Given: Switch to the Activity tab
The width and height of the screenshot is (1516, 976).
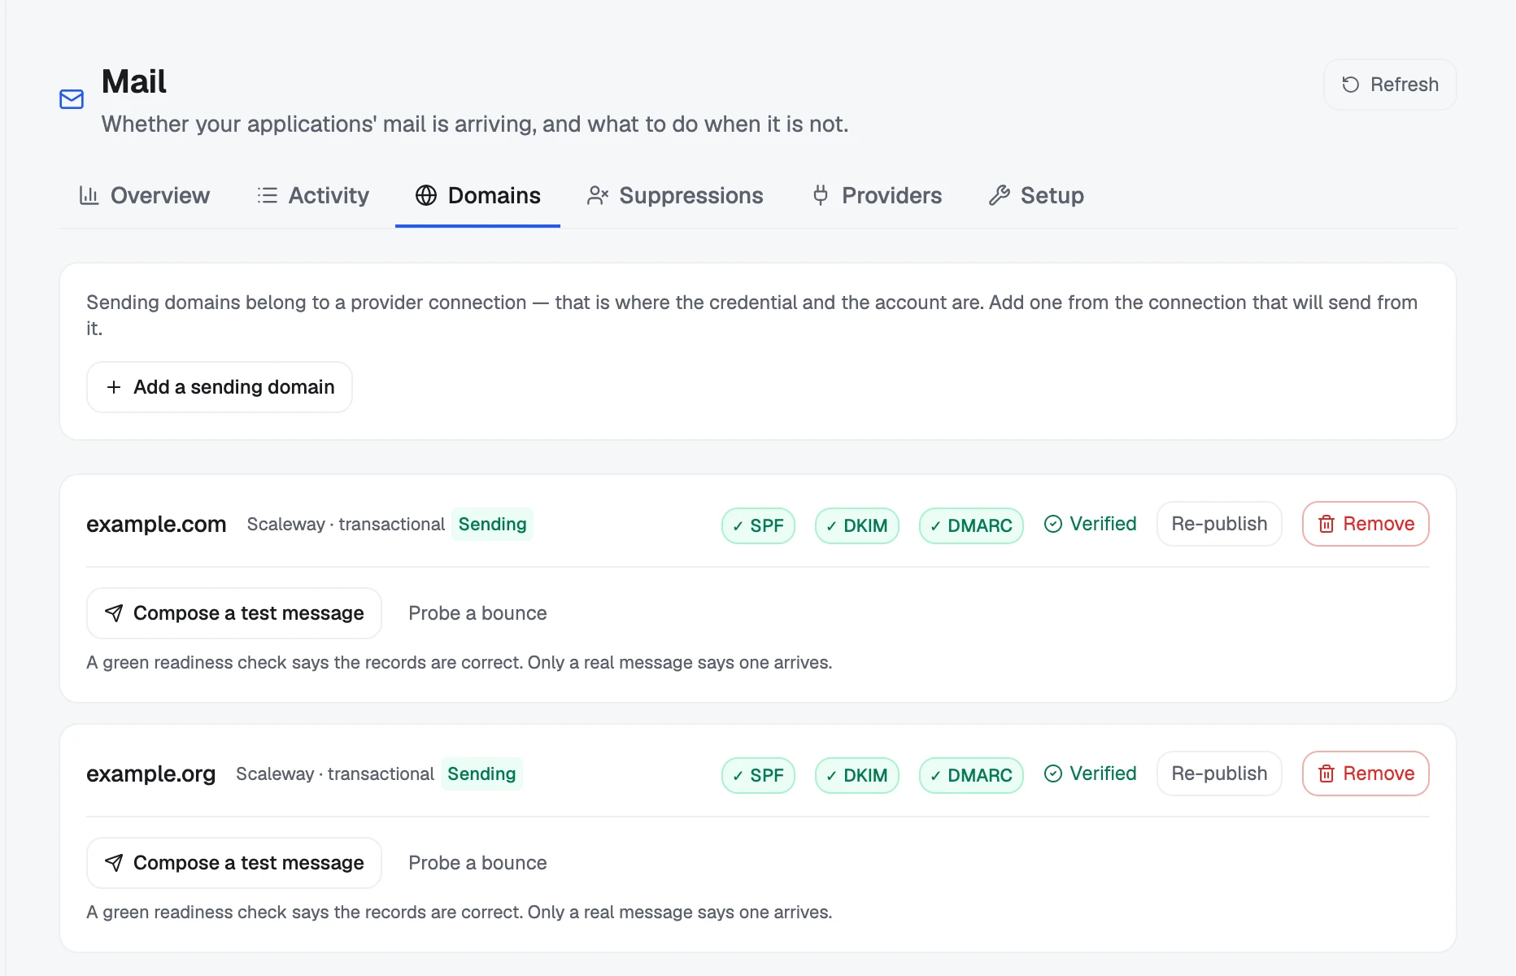Looking at the screenshot, I should click(x=312, y=195).
